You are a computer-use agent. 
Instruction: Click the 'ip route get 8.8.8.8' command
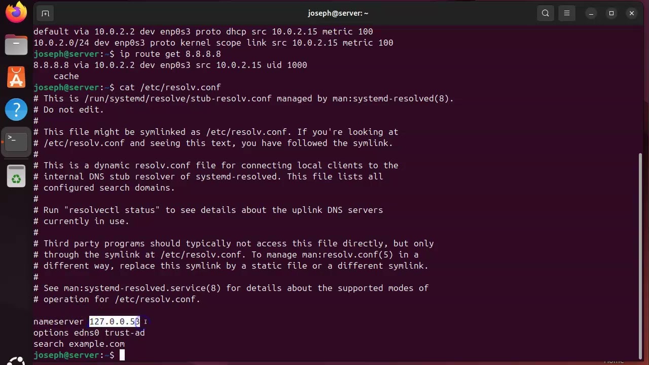click(x=170, y=54)
